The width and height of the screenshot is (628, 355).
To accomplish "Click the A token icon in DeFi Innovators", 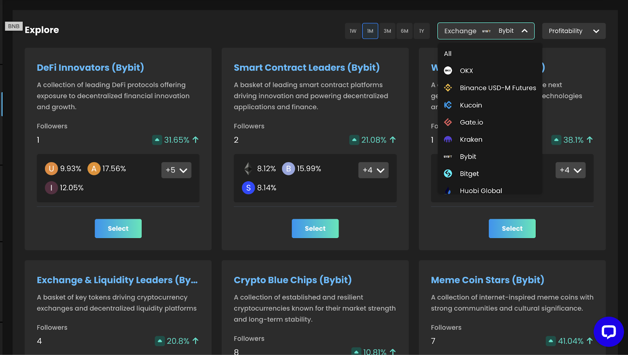I will [94, 169].
